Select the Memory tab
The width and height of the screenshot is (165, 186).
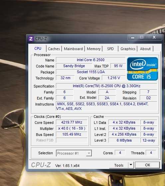93,49
